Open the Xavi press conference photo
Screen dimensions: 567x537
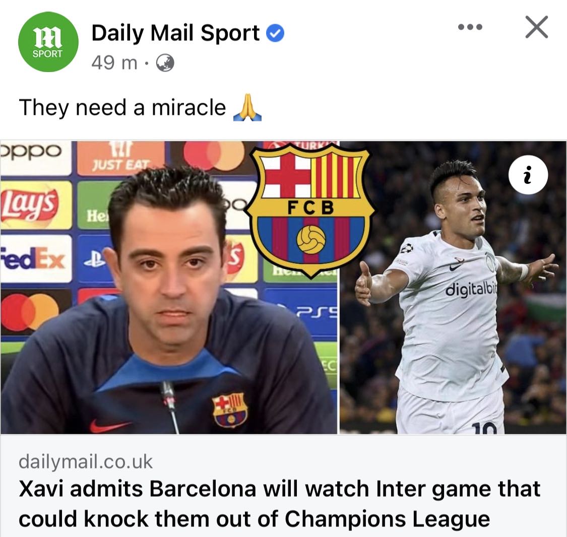click(168, 288)
